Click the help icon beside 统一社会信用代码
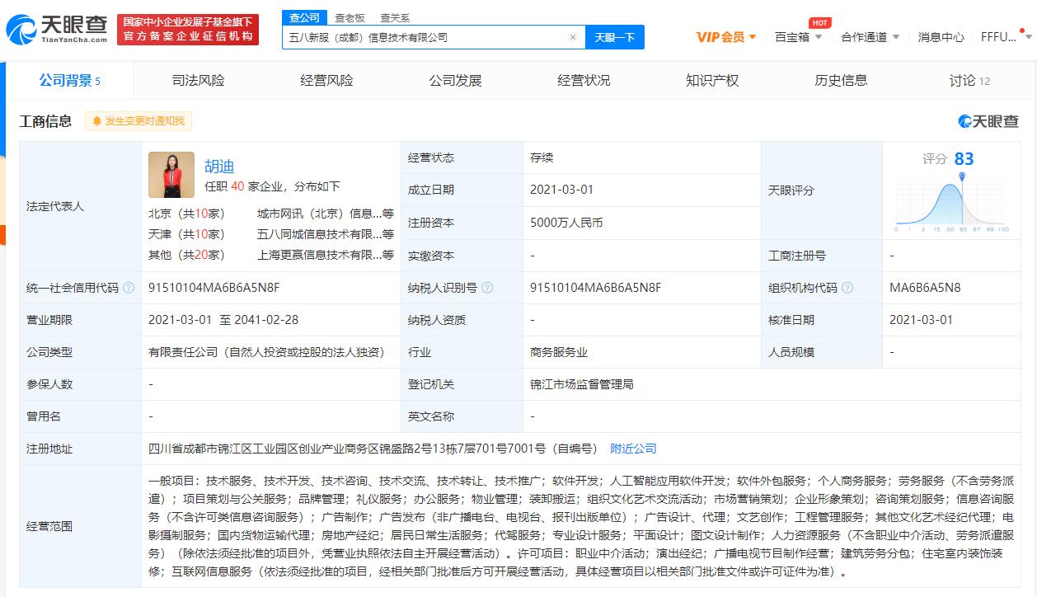This screenshot has width=1037, height=597. [129, 288]
